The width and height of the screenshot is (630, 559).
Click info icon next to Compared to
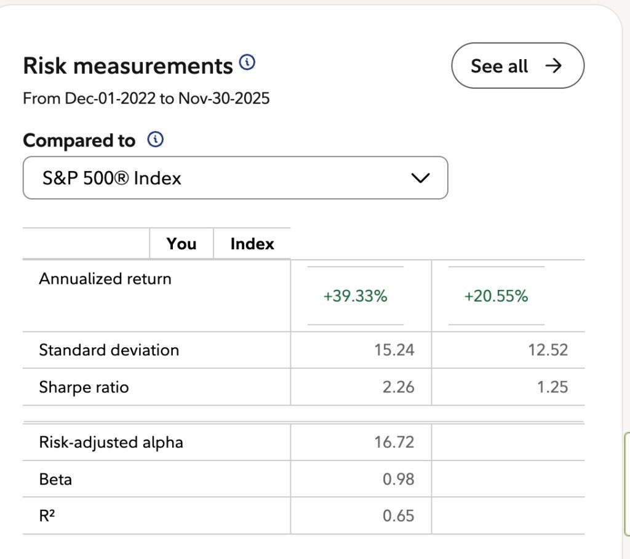pos(156,140)
